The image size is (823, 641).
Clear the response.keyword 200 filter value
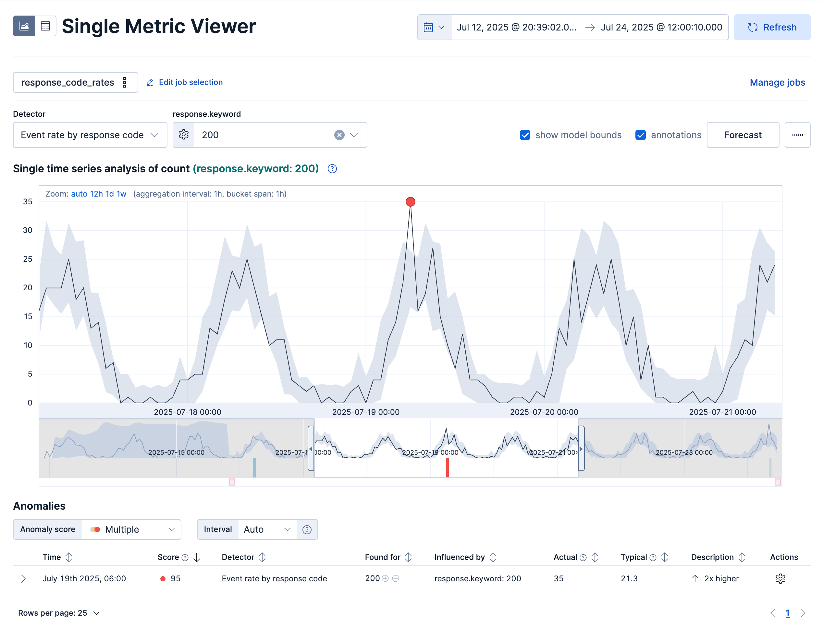click(x=339, y=135)
